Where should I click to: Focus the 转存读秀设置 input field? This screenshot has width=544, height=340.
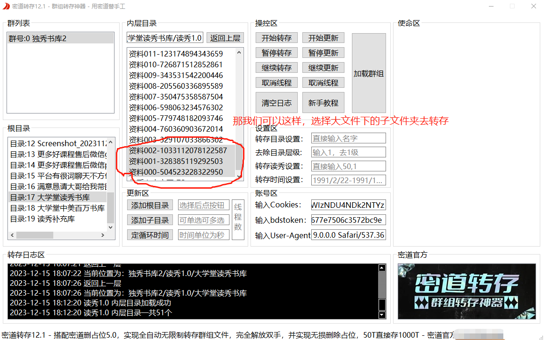348,166
